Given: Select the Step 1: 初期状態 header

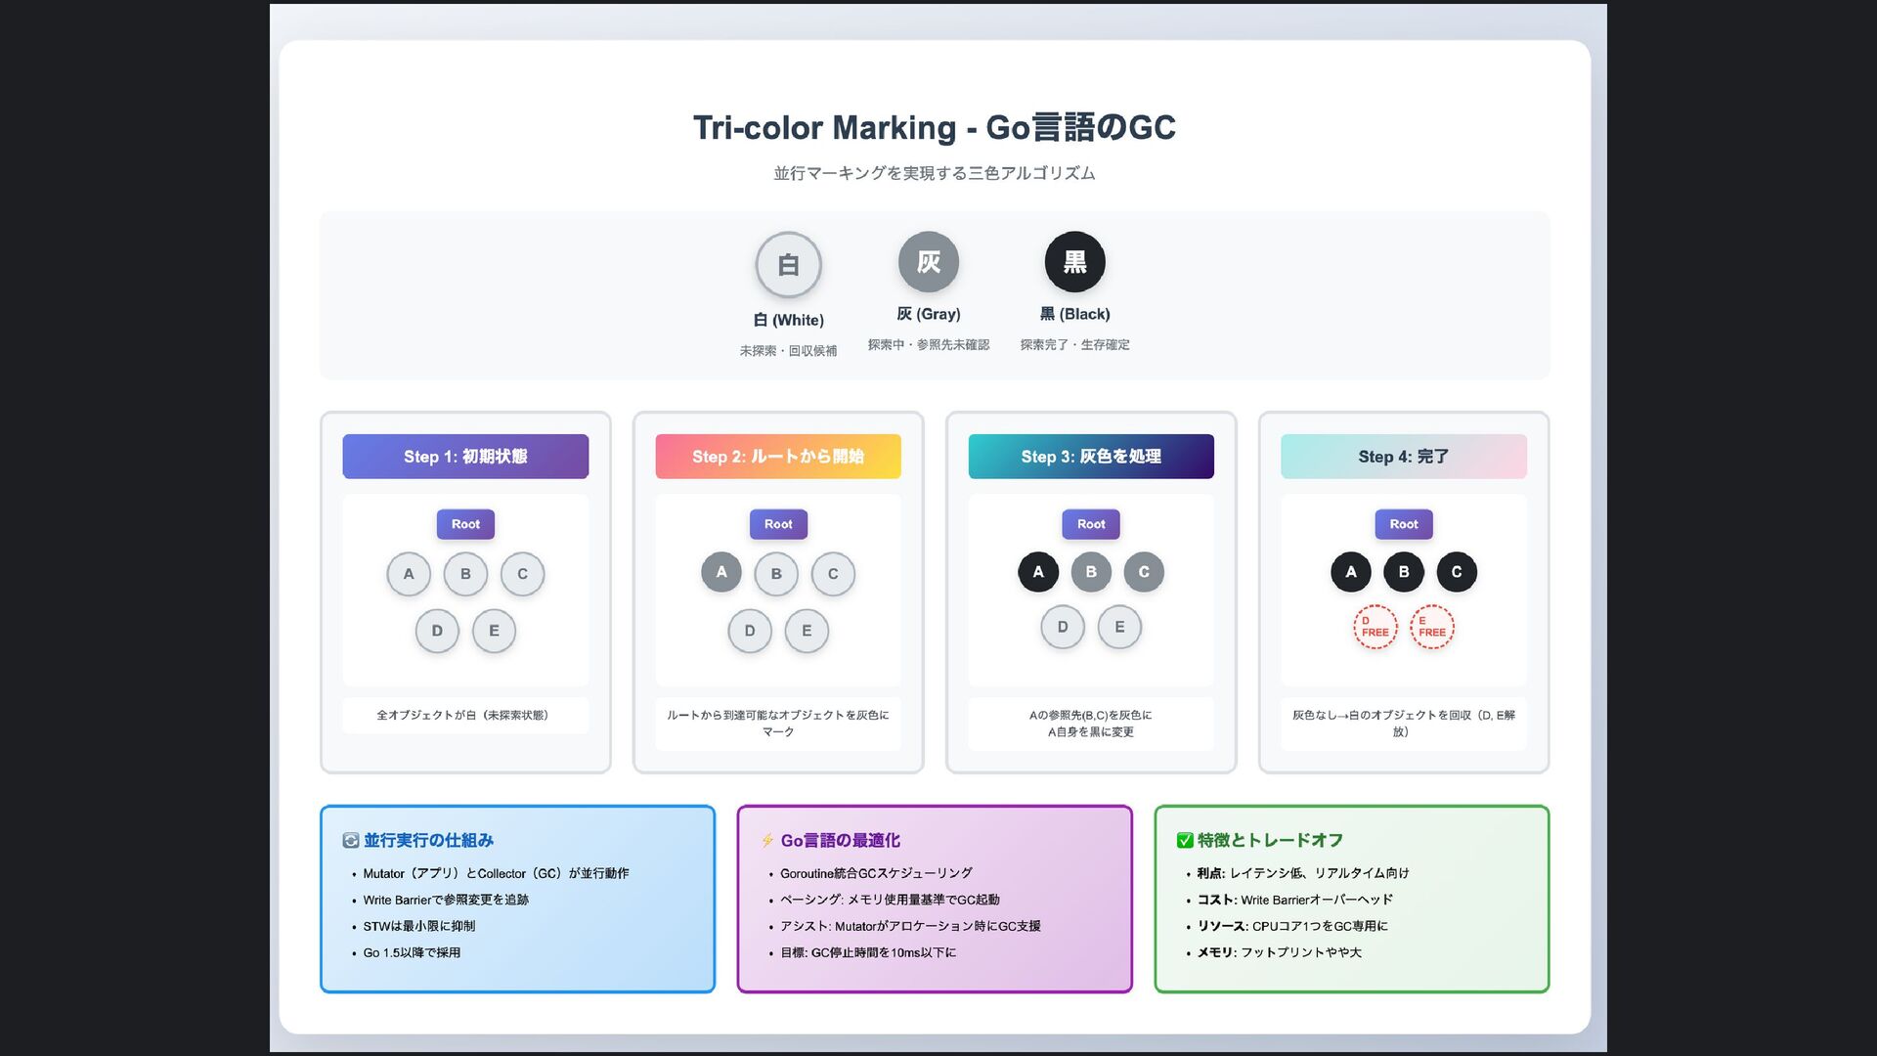Looking at the screenshot, I should point(465,457).
